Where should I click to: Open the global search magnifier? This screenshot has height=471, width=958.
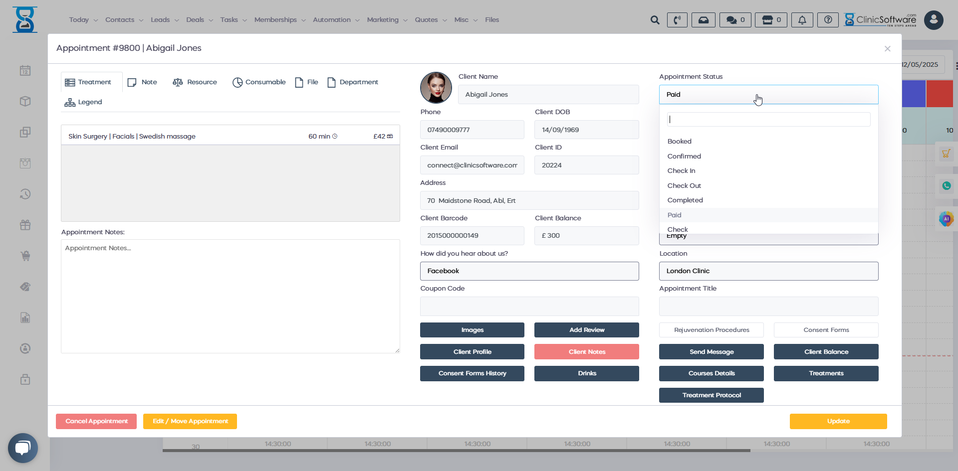[x=655, y=20]
